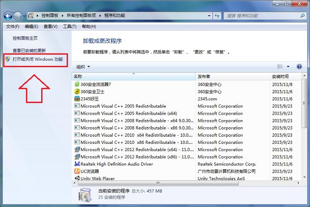
Task: Open help with the blue question mark icon
Action: click(x=299, y=67)
